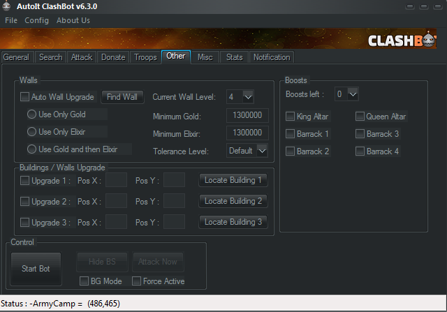The width and height of the screenshot is (447, 312).
Task: Click Upgrade 1 Pos Y field
Action: (x=174, y=180)
